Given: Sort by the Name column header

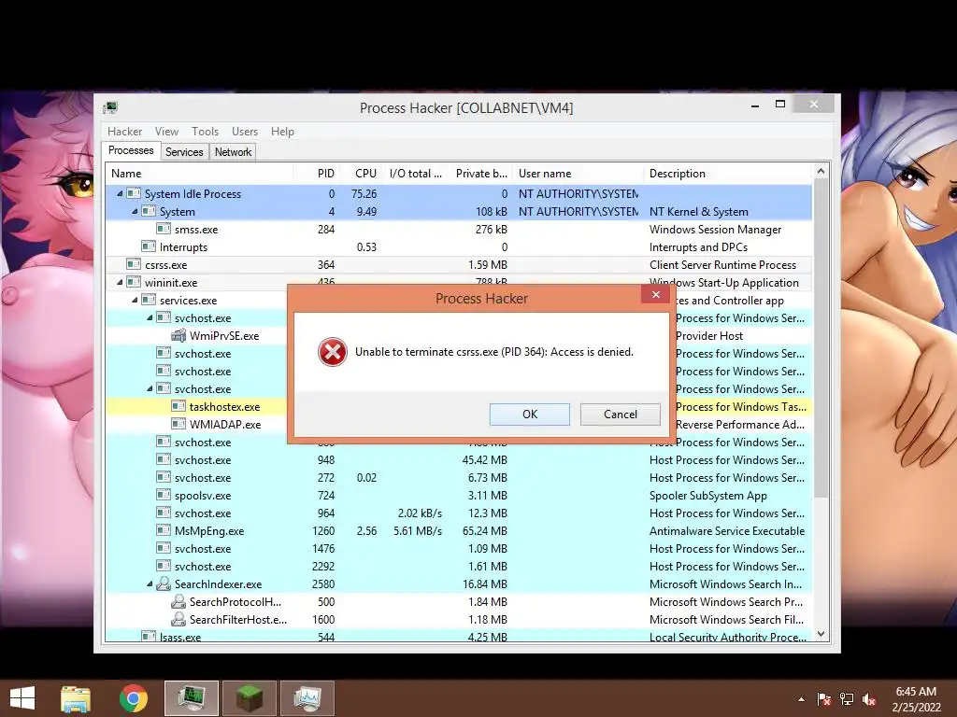Looking at the screenshot, I should (x=199, y=173).
